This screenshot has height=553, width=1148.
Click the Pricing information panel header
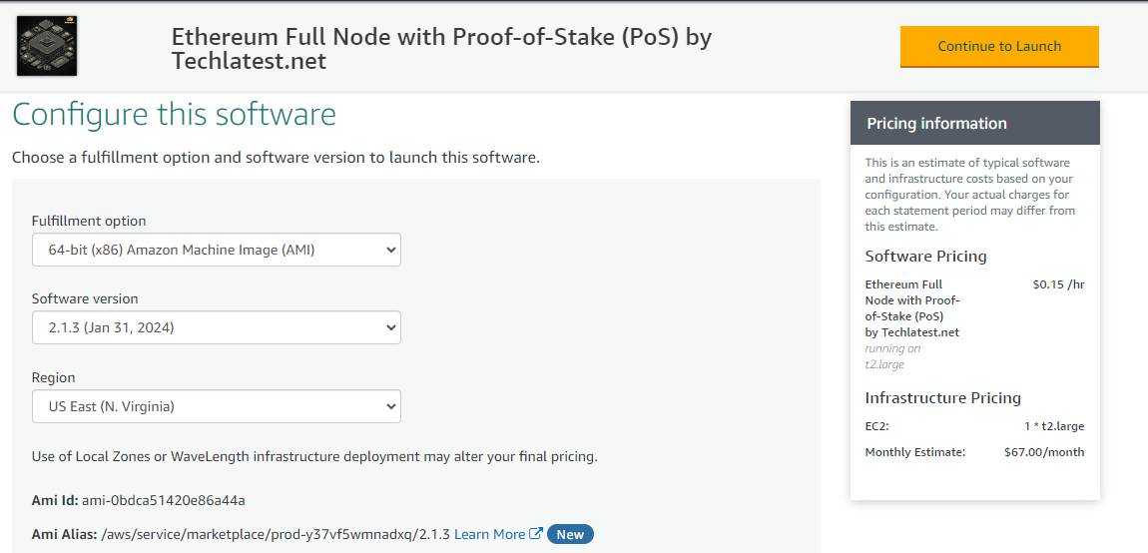pos(974,124)
